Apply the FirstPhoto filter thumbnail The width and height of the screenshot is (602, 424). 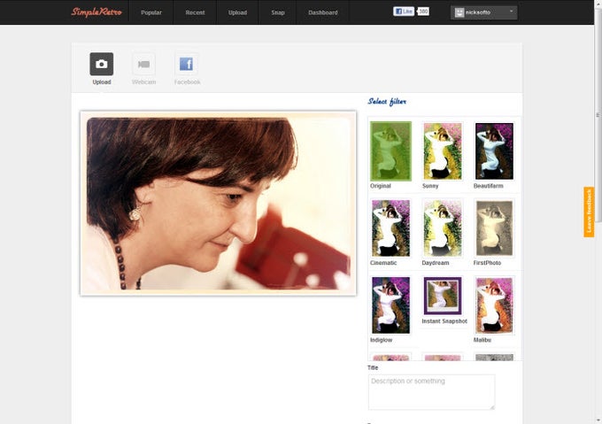(x=494, y=228)
